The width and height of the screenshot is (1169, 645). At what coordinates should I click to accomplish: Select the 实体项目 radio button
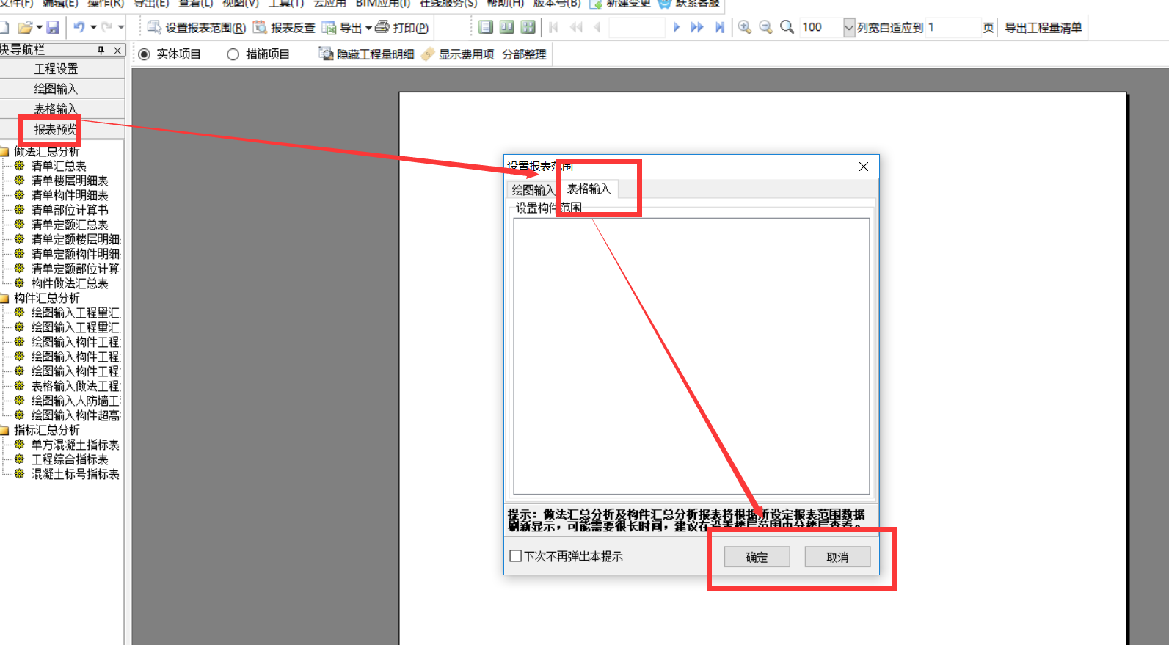pos(144,54)
